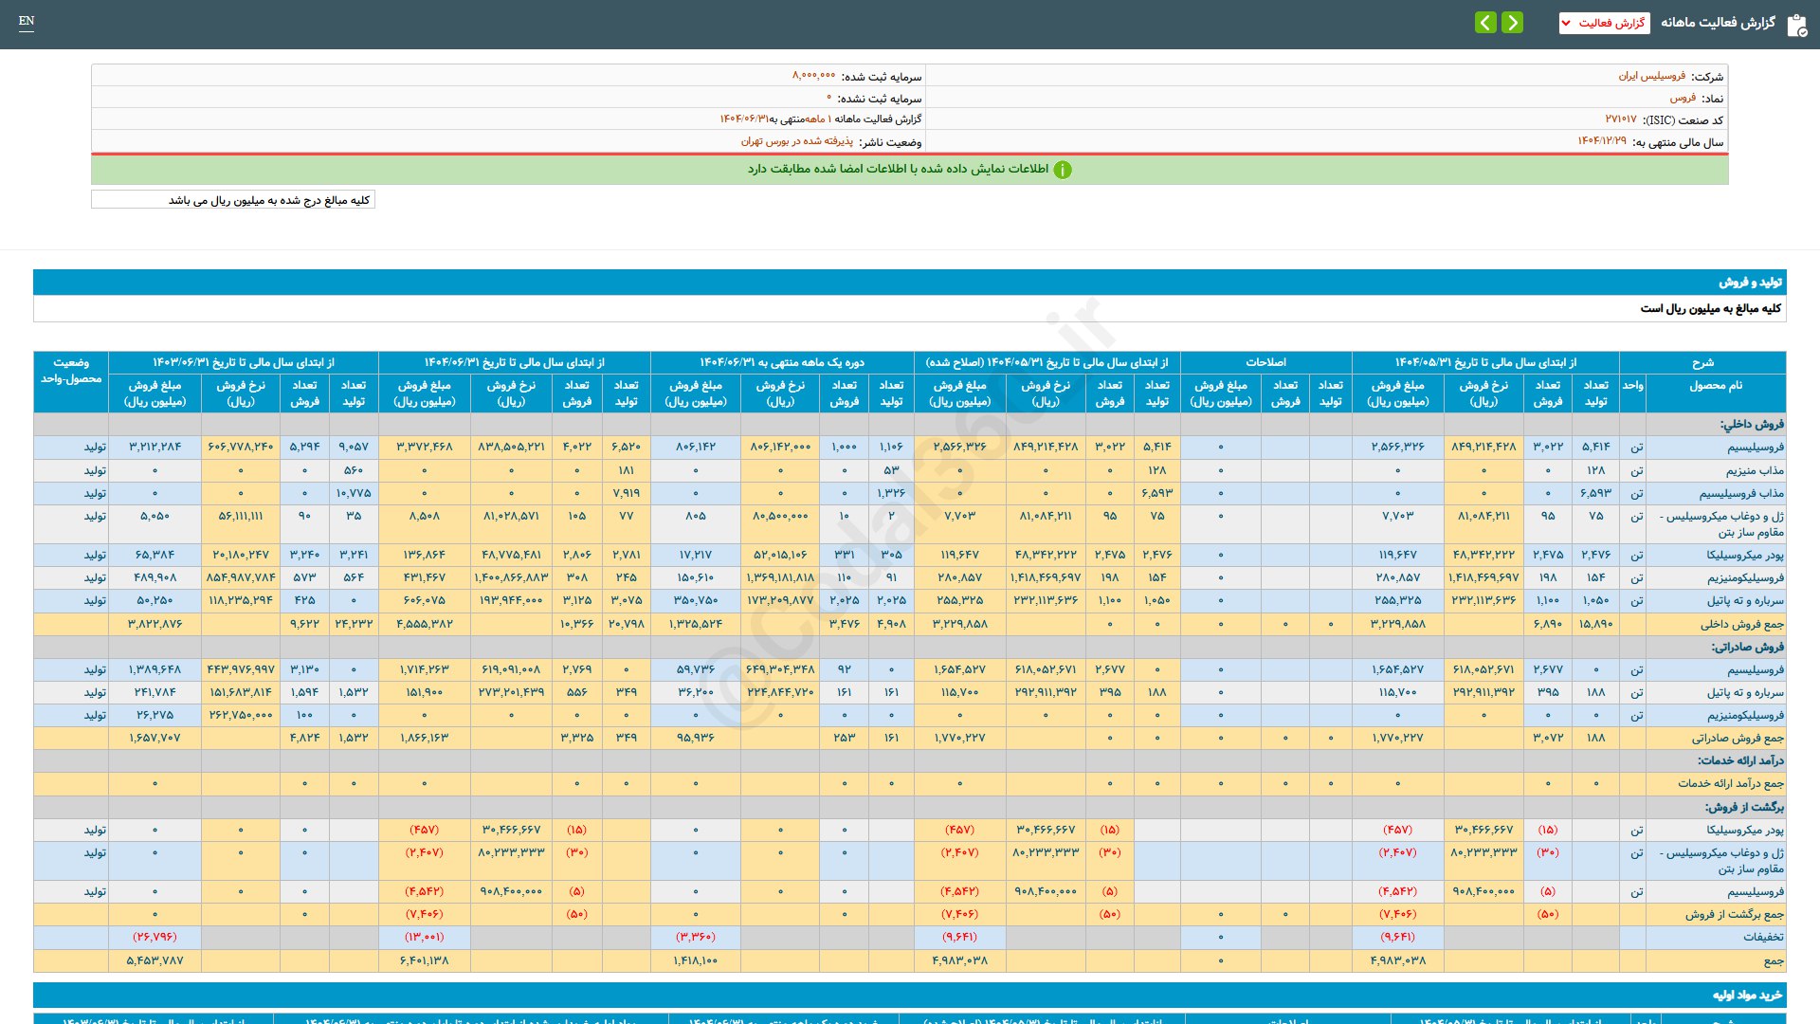Click company name فروسیلیس ایران
Screen dimensions: 1820x1024
[1651, 76]
